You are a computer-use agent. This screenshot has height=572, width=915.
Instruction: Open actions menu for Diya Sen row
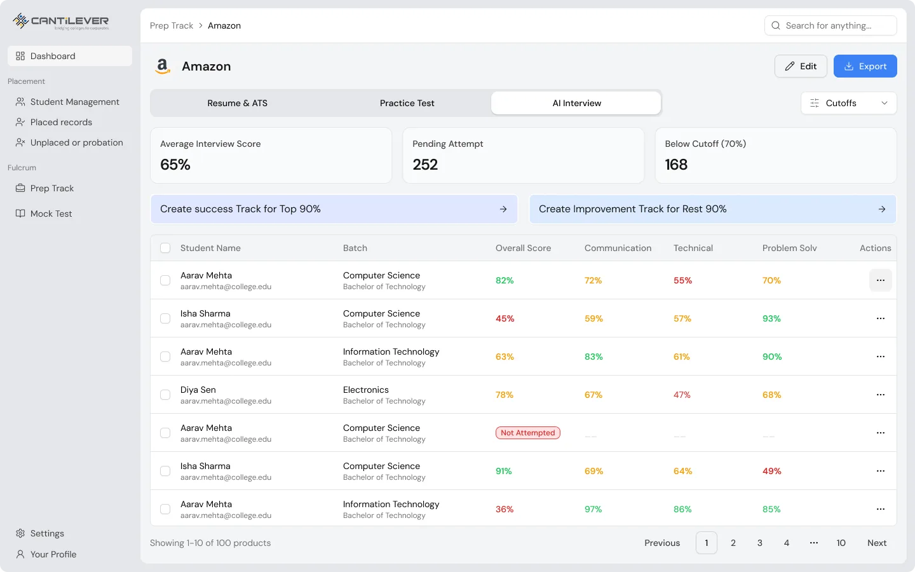pos(881,395)
